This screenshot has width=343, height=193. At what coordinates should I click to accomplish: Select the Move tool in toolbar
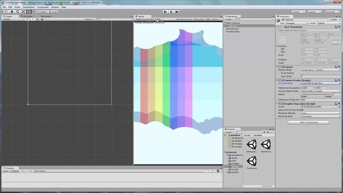[x=12, y=12]
